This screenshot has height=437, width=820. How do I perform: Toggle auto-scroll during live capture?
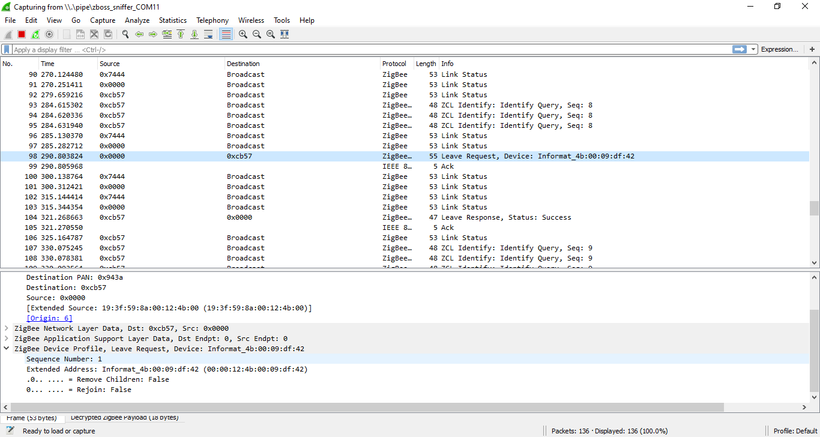(x=208, y=34)
